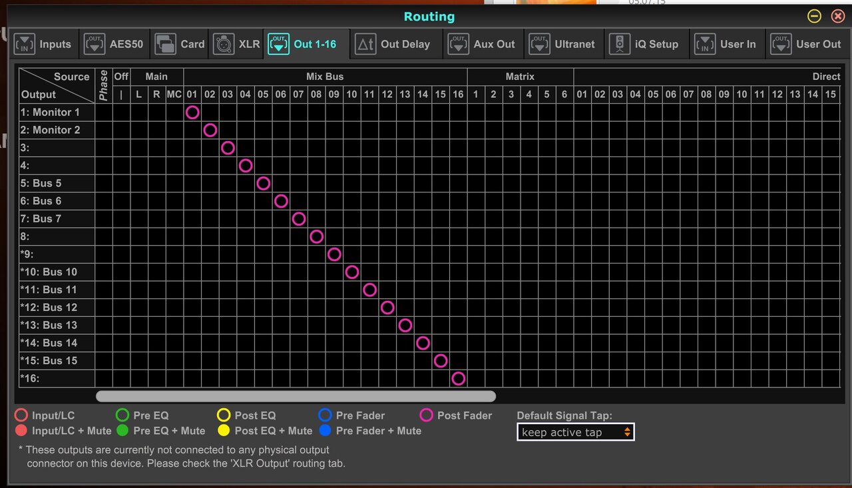Image resolution: width=852 pixels, height=488 pixels.
Task: Click the Pre EQ green ring icon
Action: click(x=122, y=415)
